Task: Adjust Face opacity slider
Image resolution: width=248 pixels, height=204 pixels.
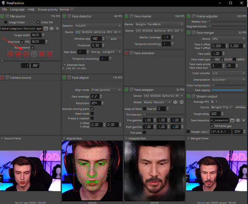Action: click(229, 90)
